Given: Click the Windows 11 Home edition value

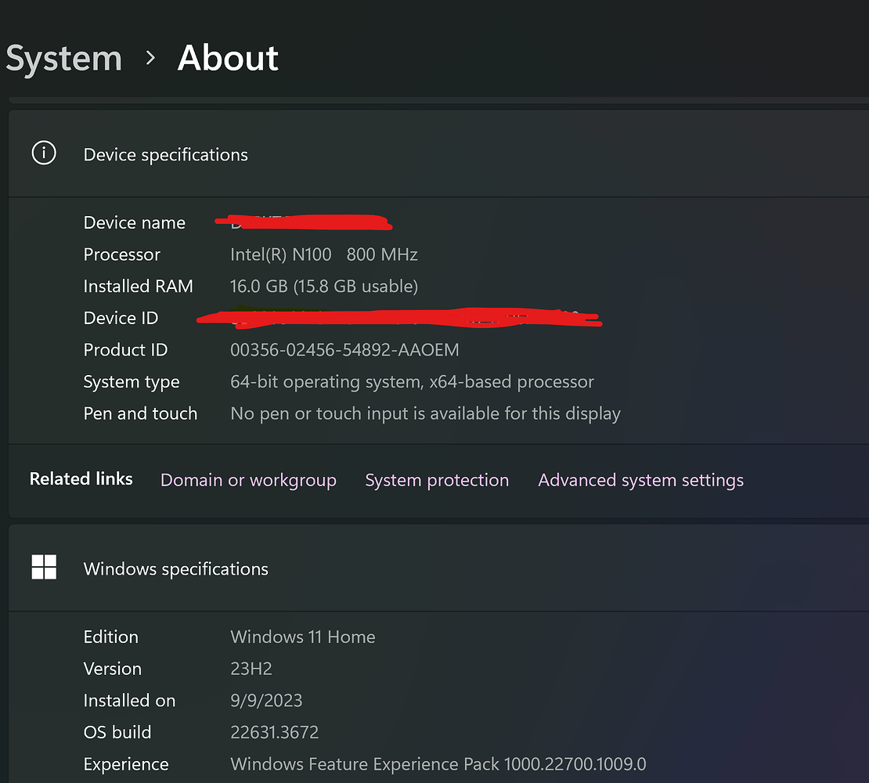Looking at the screenshot, I should pyautogui.click(x=302, y=637).
